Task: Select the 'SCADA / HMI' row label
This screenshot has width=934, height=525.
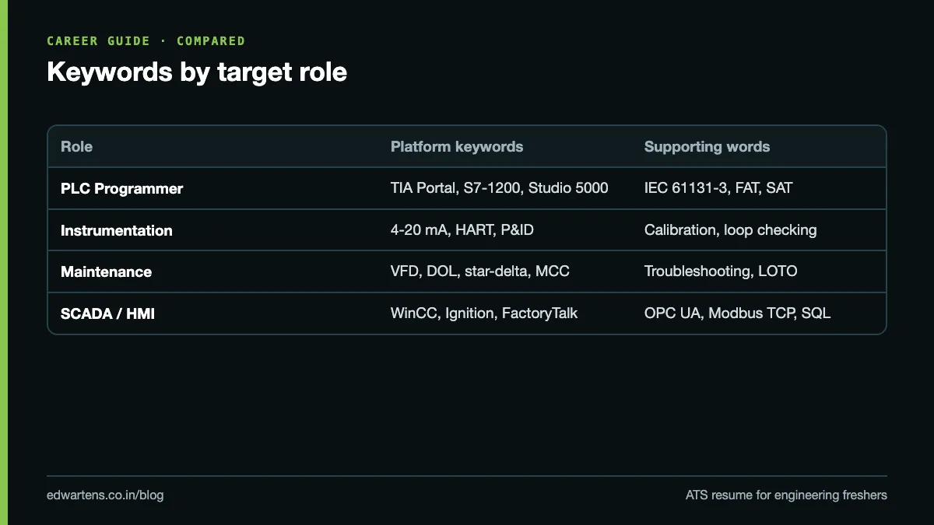Action: [x=108, y=314]
